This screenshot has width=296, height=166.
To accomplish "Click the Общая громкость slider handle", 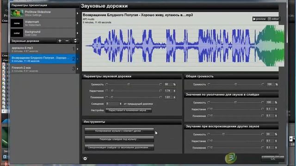I will tap(235, 84).
